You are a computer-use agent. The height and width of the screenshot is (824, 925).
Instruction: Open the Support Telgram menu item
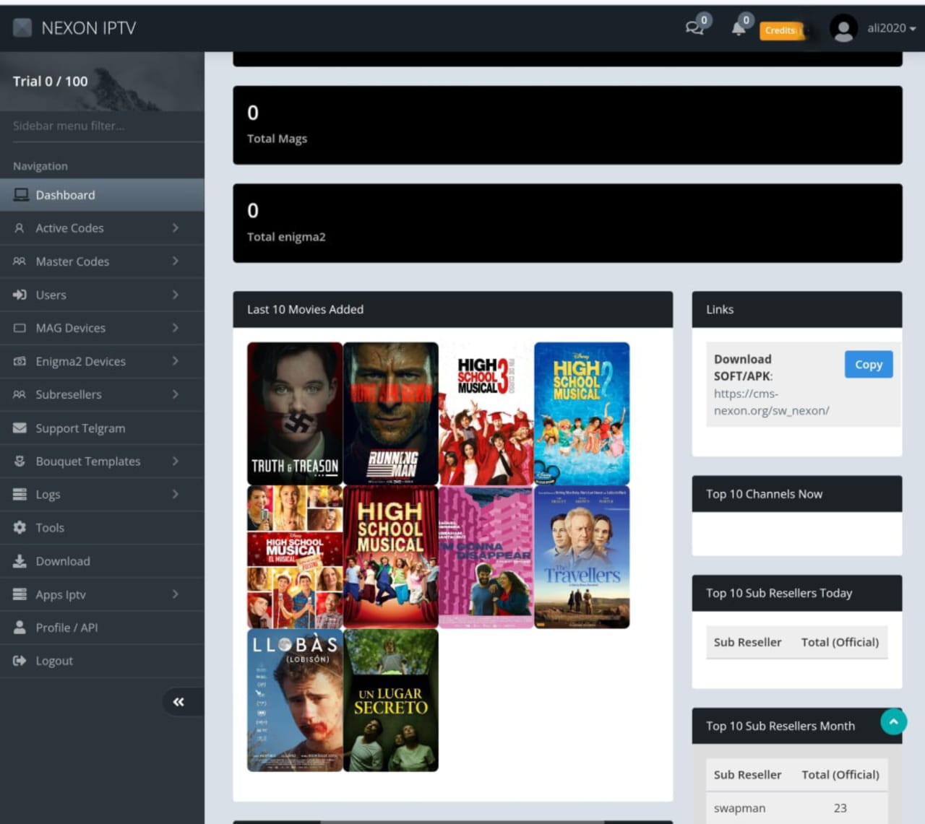[102, 428]
